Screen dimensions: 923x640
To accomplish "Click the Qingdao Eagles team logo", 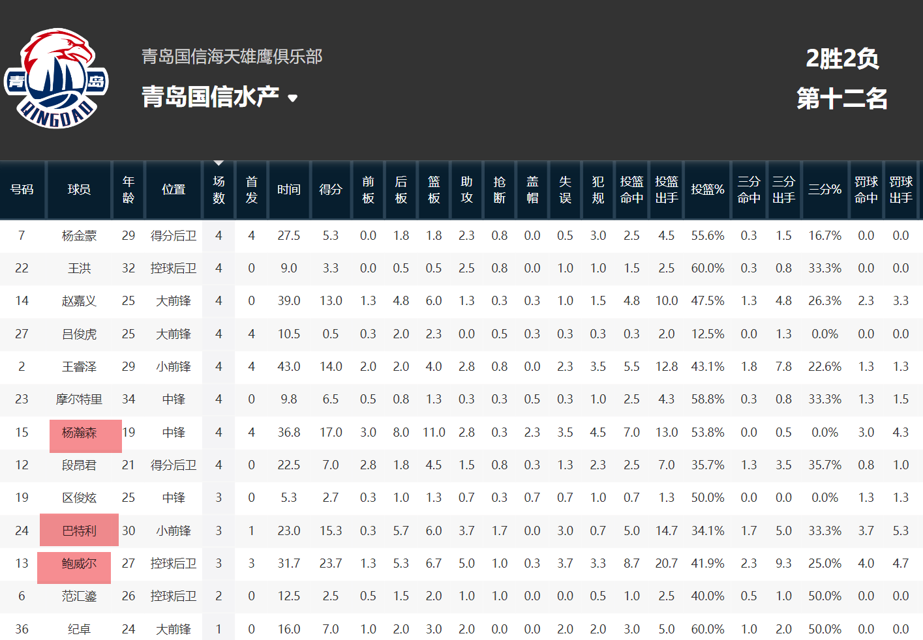I will coord(57,78).
